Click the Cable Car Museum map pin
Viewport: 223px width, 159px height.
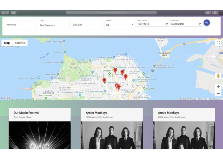click(x=124, y=70)
